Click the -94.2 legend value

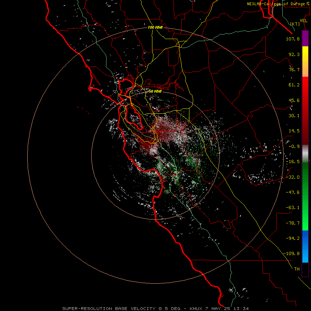click(293, 238)
